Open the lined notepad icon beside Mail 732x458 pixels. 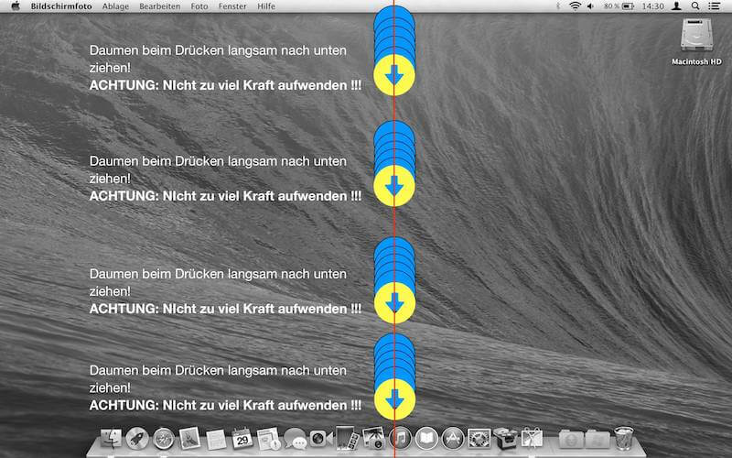point(216,440)
